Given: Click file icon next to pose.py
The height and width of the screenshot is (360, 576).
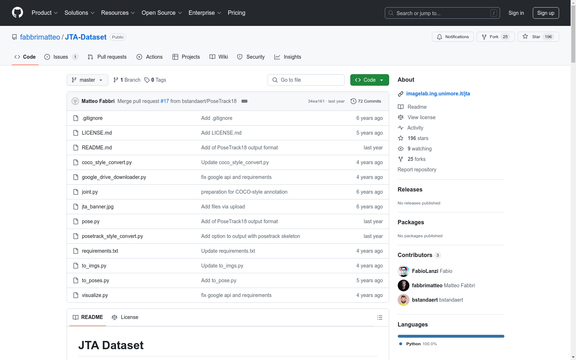Looking at the screenshot, I should pos(76,221).
